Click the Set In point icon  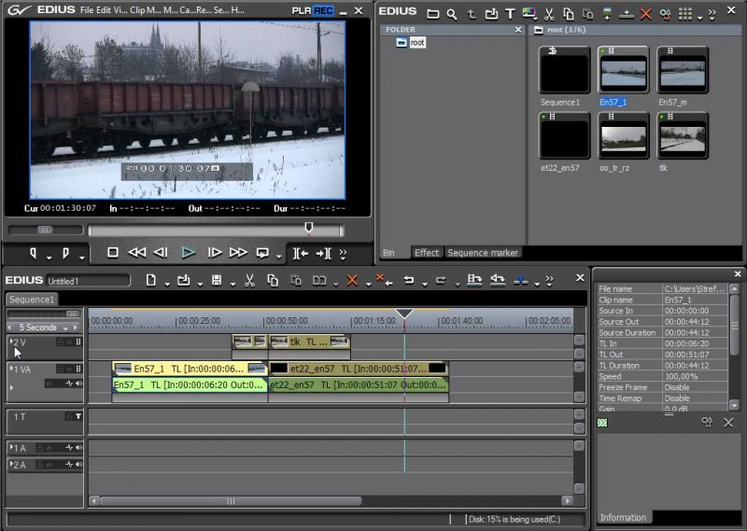[34, 253]
